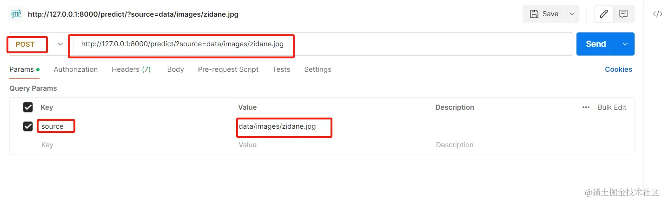This screenshot has width=662, height=200.
Task: Open the POST method dropdown
Action: coord(60,44)
